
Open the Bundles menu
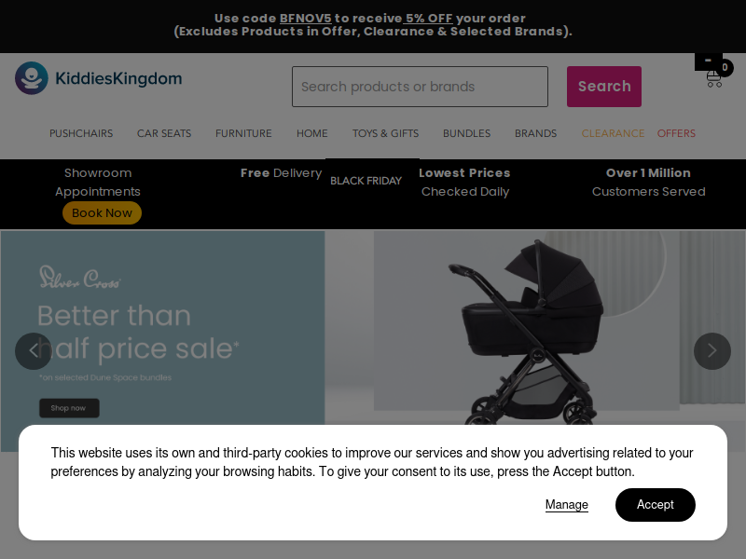467,133
